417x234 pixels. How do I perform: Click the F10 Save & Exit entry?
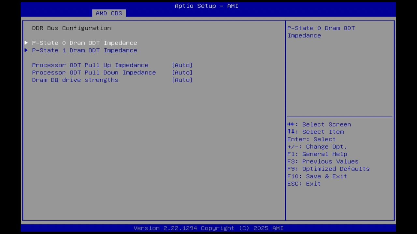pos(317,176)
